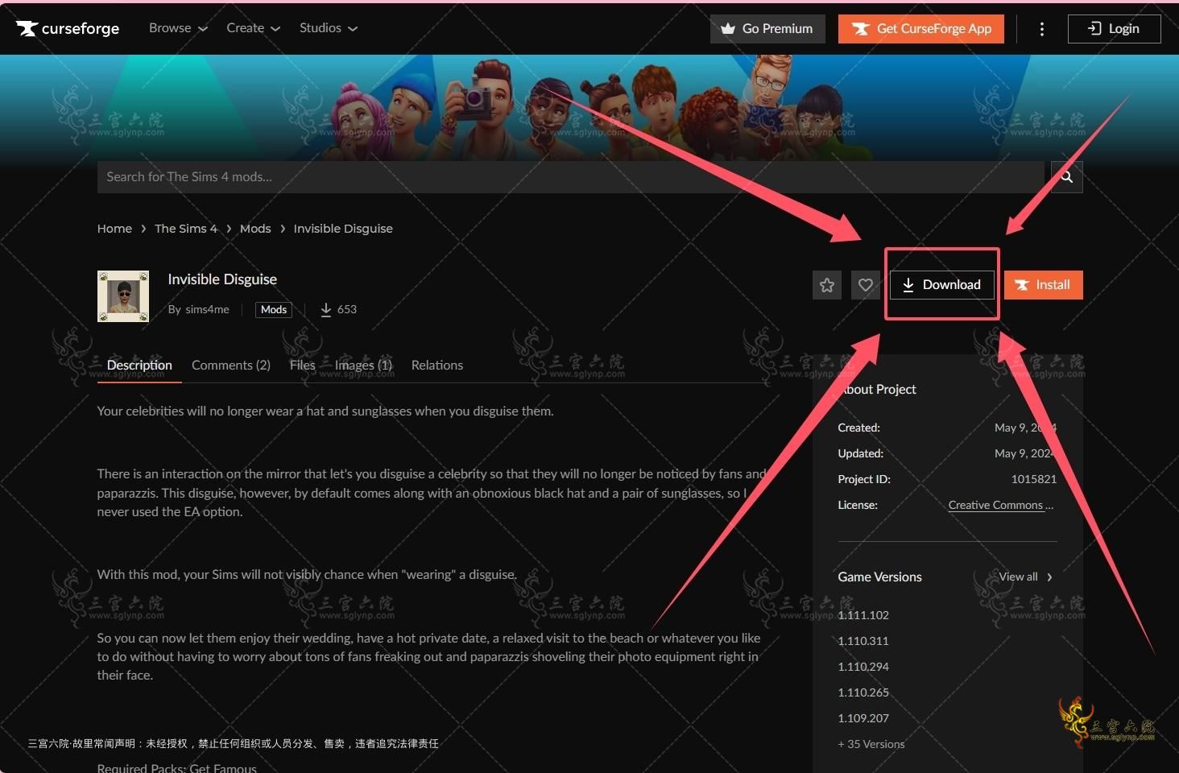Click the search magnifier icon
1179x773 pixels.
1066,177
